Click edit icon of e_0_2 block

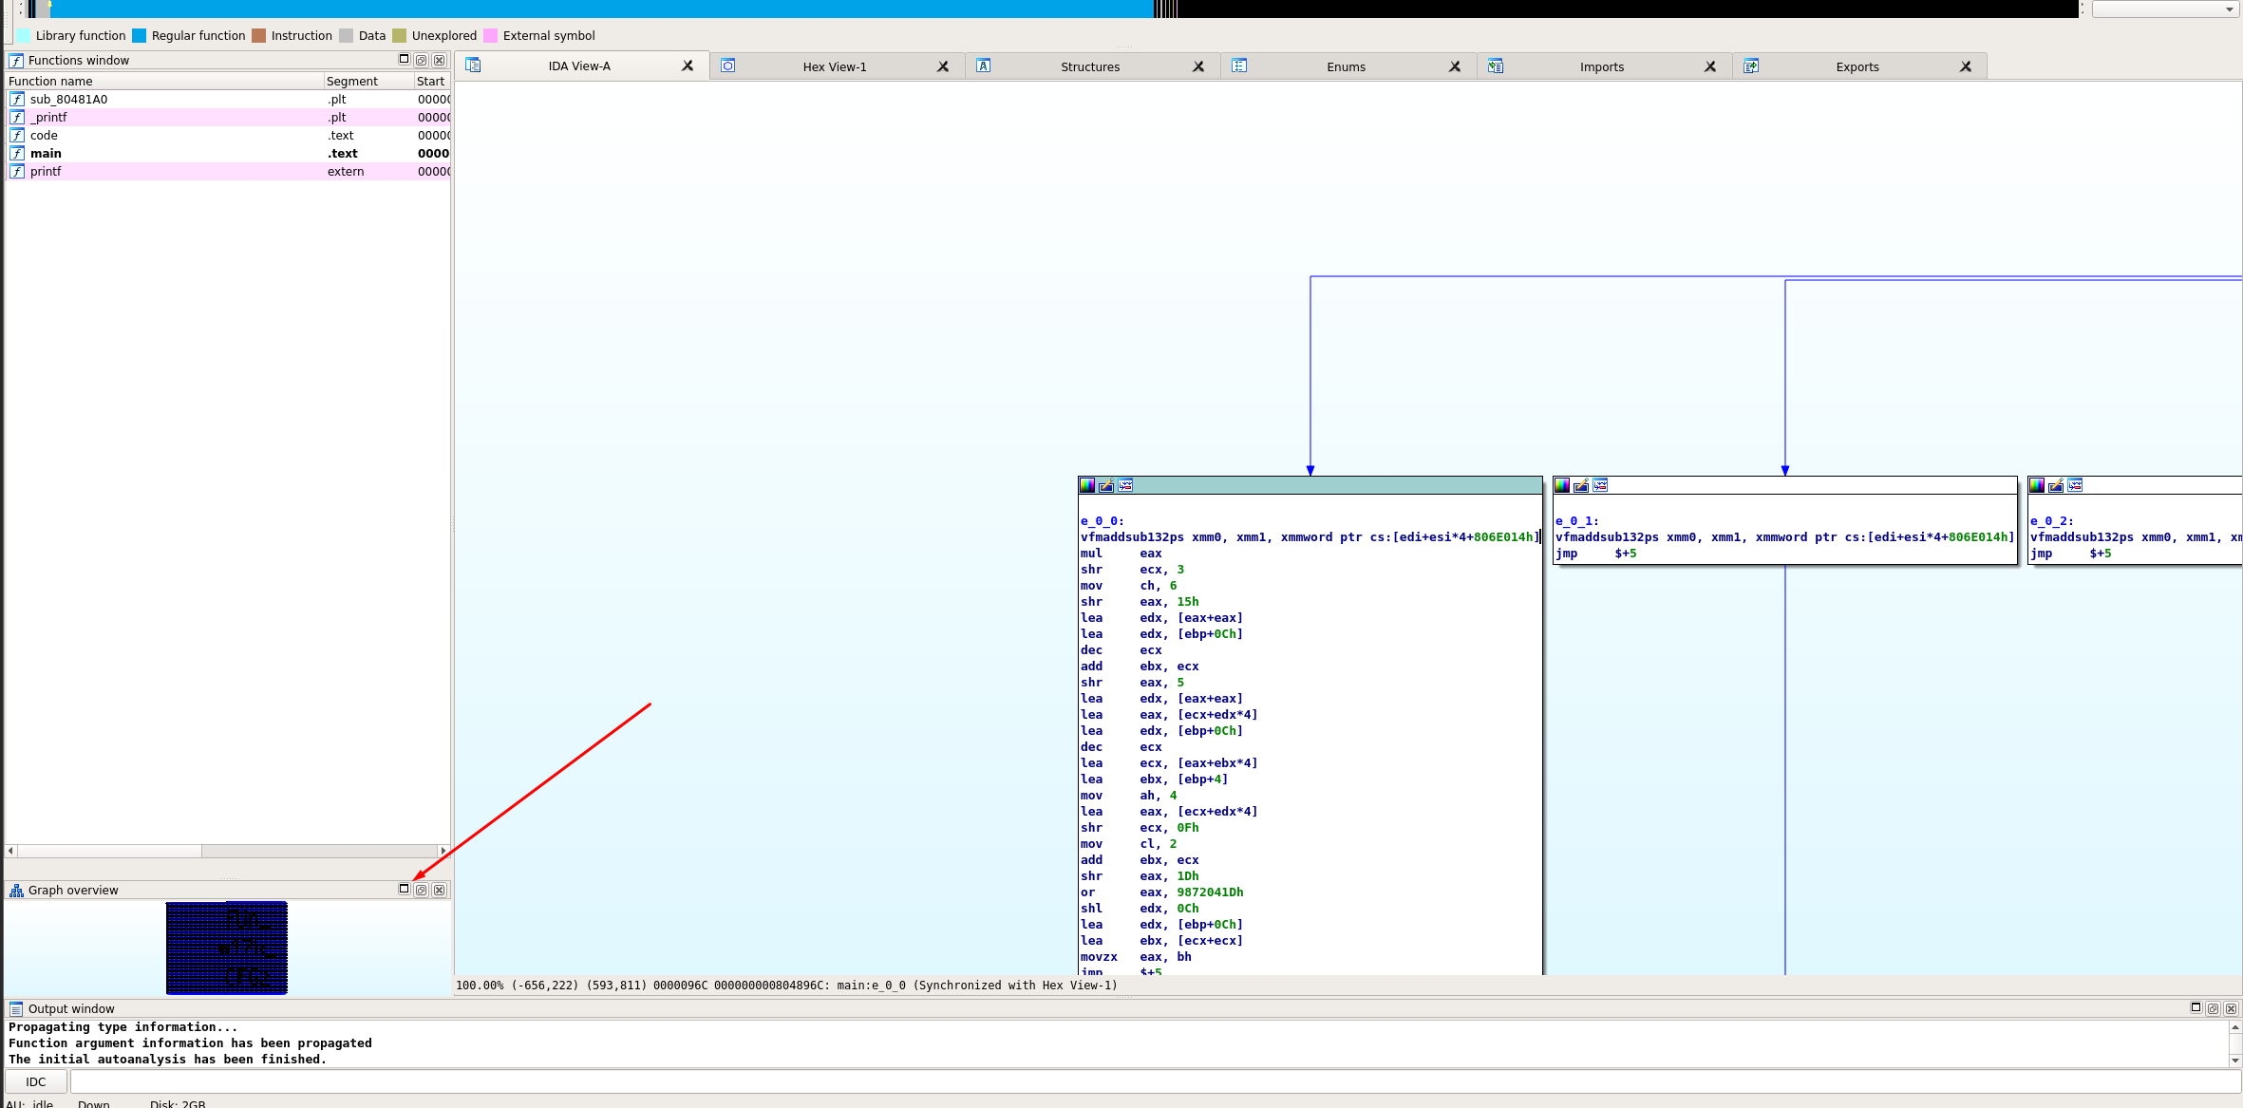point(2056,486)
